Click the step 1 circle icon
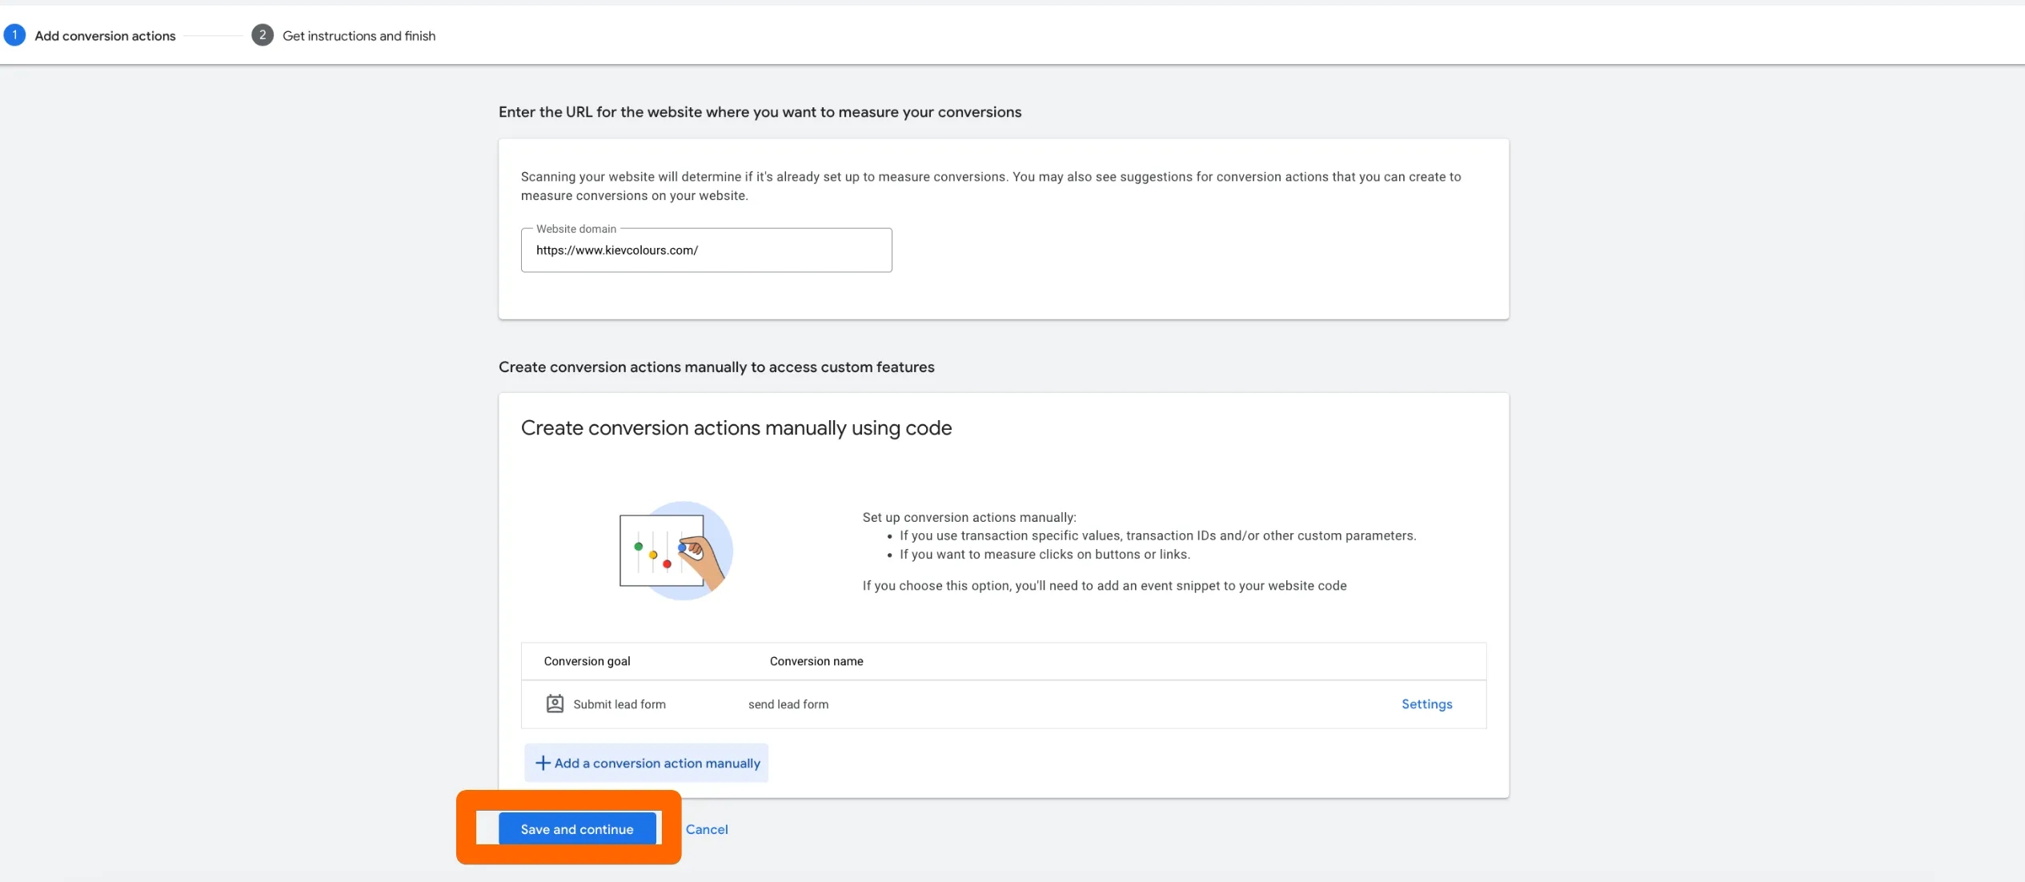This screenshot has height=882, width=2025. pos(14,35)
